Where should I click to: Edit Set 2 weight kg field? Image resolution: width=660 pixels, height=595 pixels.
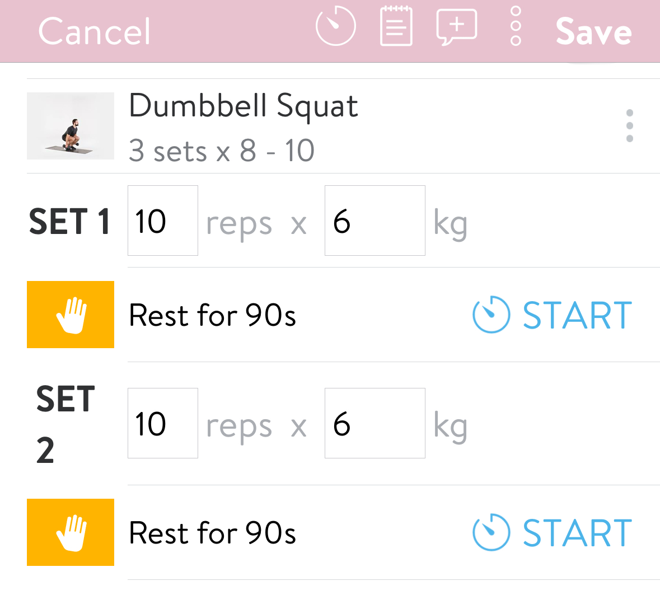pyautogui.click(x=375, y=423)
